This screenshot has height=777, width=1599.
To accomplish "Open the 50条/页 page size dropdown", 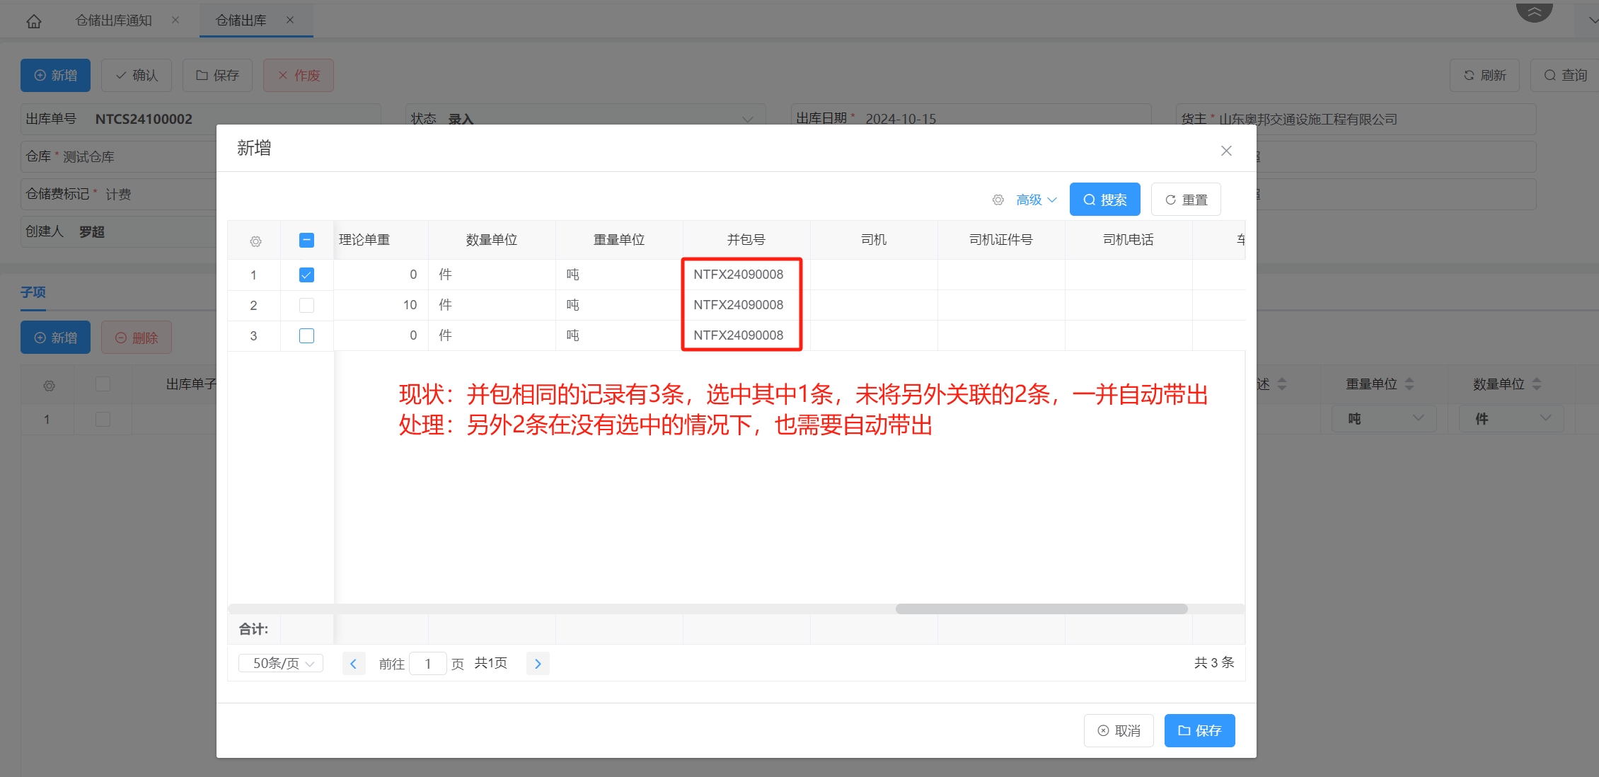I will click(x=281, y=663).
